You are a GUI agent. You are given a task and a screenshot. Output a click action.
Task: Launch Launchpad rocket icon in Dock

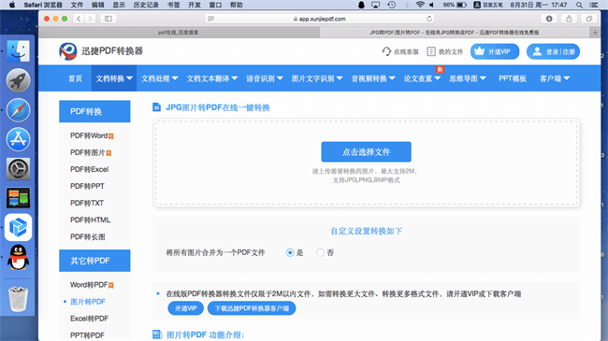tap(18, 80)
